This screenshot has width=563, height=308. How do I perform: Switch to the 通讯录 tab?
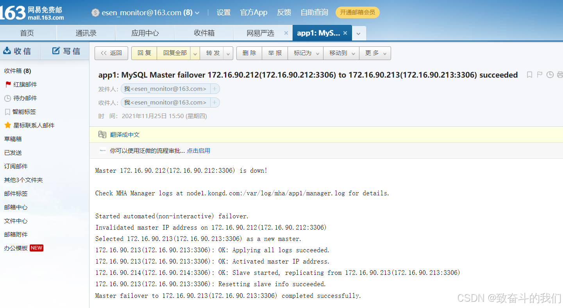click(x=86, y=33)
